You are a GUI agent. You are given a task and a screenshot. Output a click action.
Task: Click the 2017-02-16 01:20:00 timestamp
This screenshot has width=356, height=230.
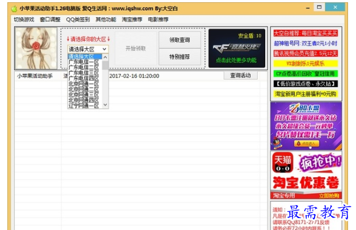pyautogui.click(x=134, y=76)
